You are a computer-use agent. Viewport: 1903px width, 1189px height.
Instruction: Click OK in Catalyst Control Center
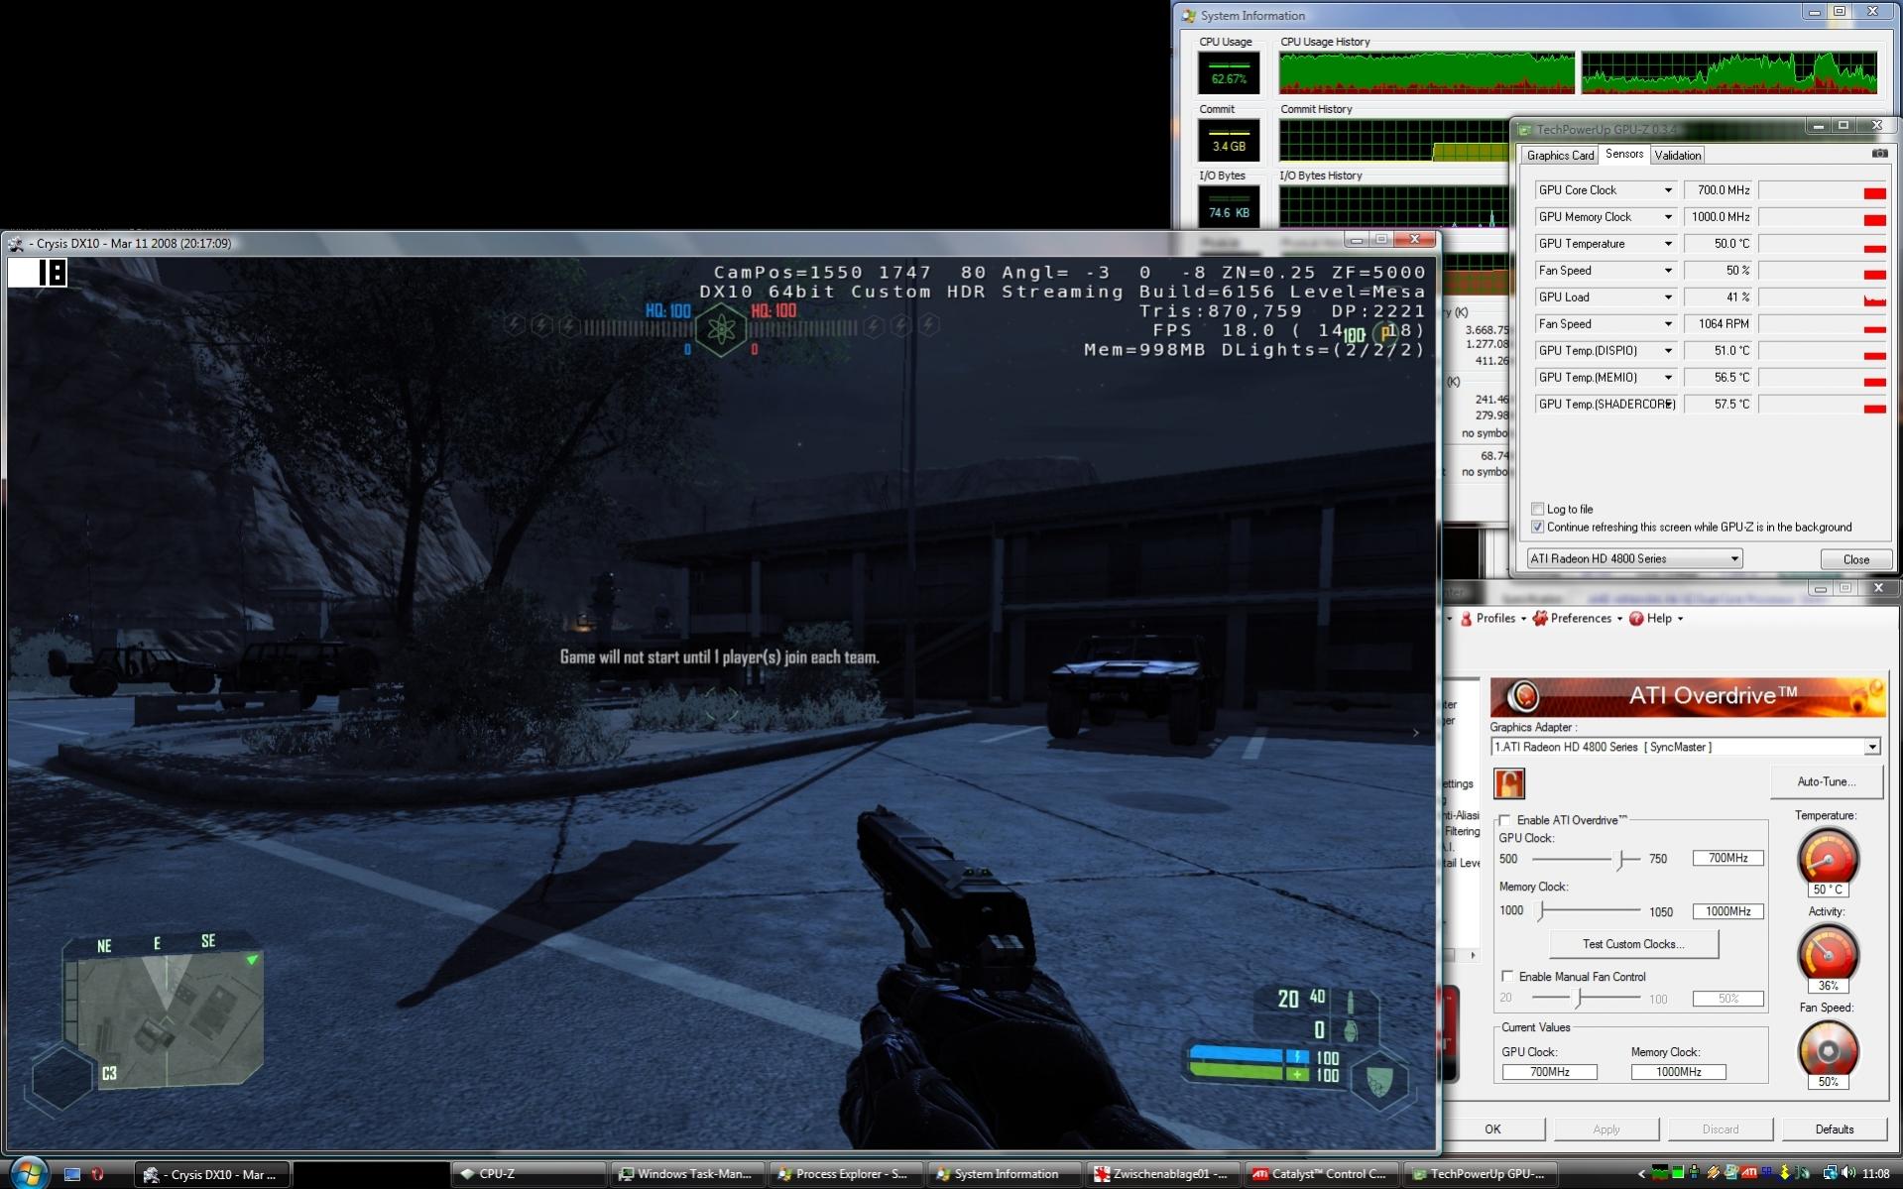point(1492,1129)
